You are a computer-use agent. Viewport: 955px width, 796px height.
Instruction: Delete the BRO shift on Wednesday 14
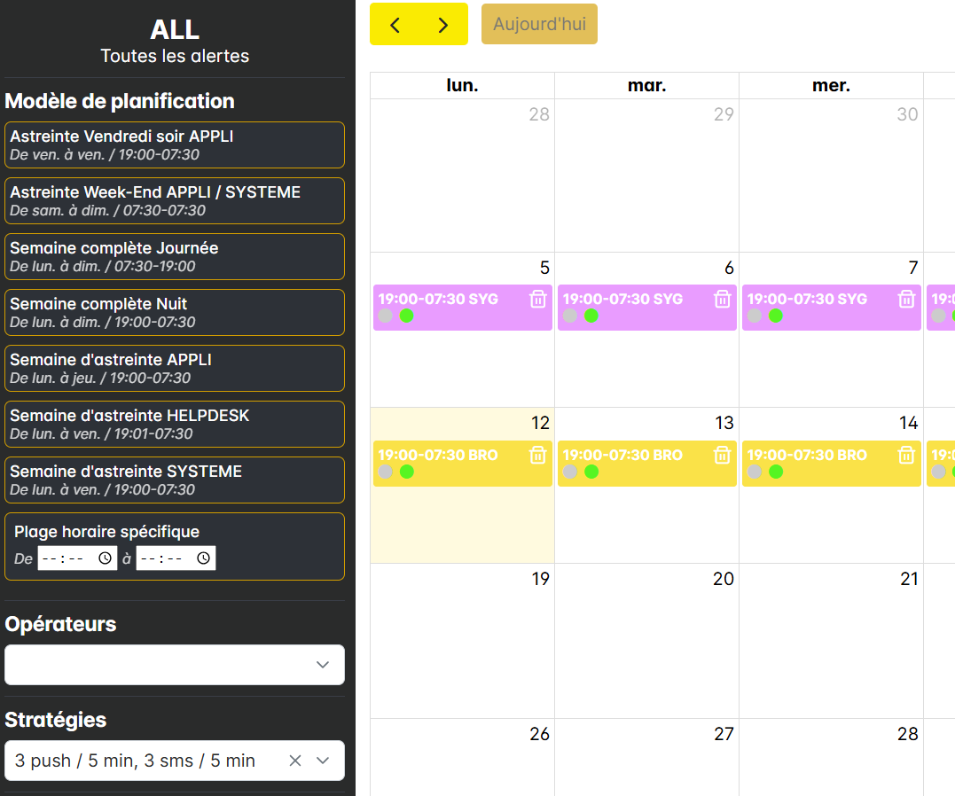point(906,455)
